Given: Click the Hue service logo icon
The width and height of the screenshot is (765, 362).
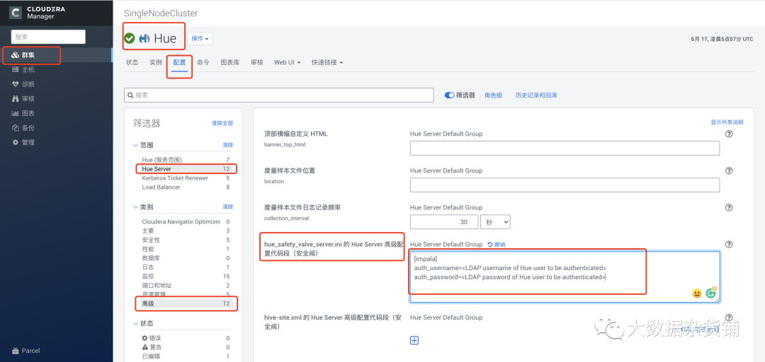Looking at the screenshot, I should 144,38.
